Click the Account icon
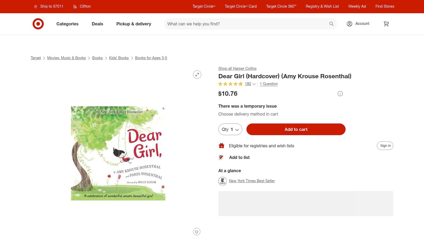This screenshot has width=424, height=238. pos(349,24)
